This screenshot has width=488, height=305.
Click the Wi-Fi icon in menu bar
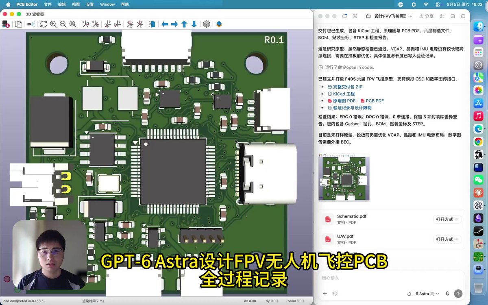click(x=426, y=4)
